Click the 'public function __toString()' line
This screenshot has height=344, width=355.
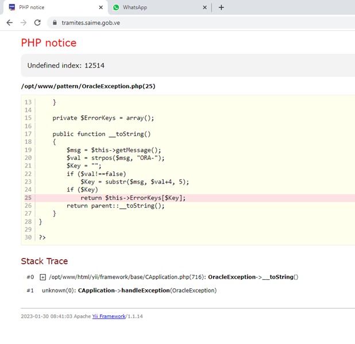102,134
